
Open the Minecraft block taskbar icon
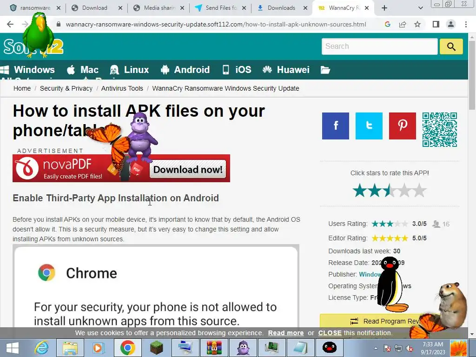point(156,348)
